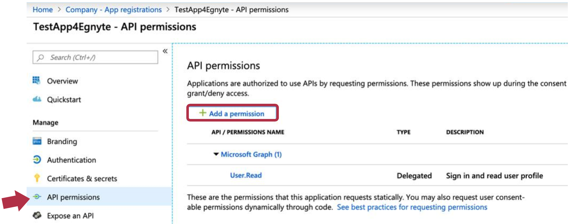Click the API permissions sidebar icon
The height and width of the screenshot is (224, 571).
(x=37, y=197)
